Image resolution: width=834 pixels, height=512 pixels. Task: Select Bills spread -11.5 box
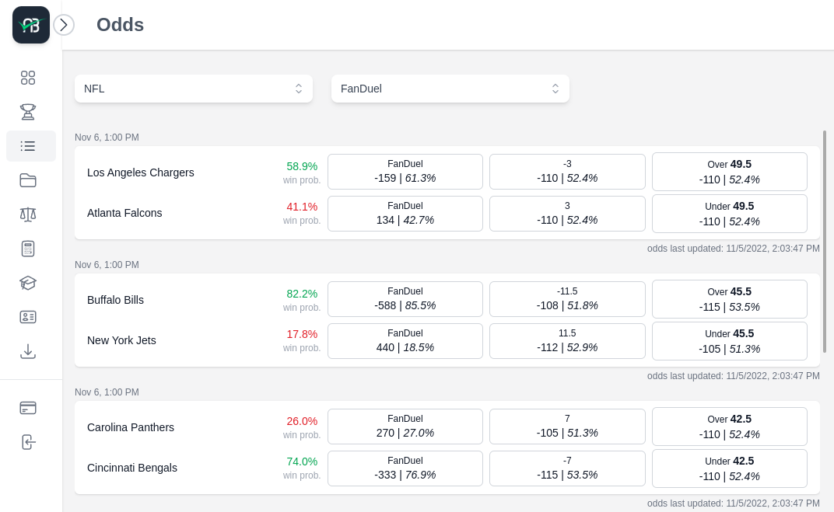(x=567, y=299)
